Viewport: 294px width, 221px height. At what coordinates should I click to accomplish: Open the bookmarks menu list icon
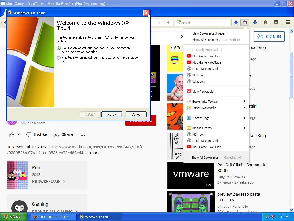[245, 22]
